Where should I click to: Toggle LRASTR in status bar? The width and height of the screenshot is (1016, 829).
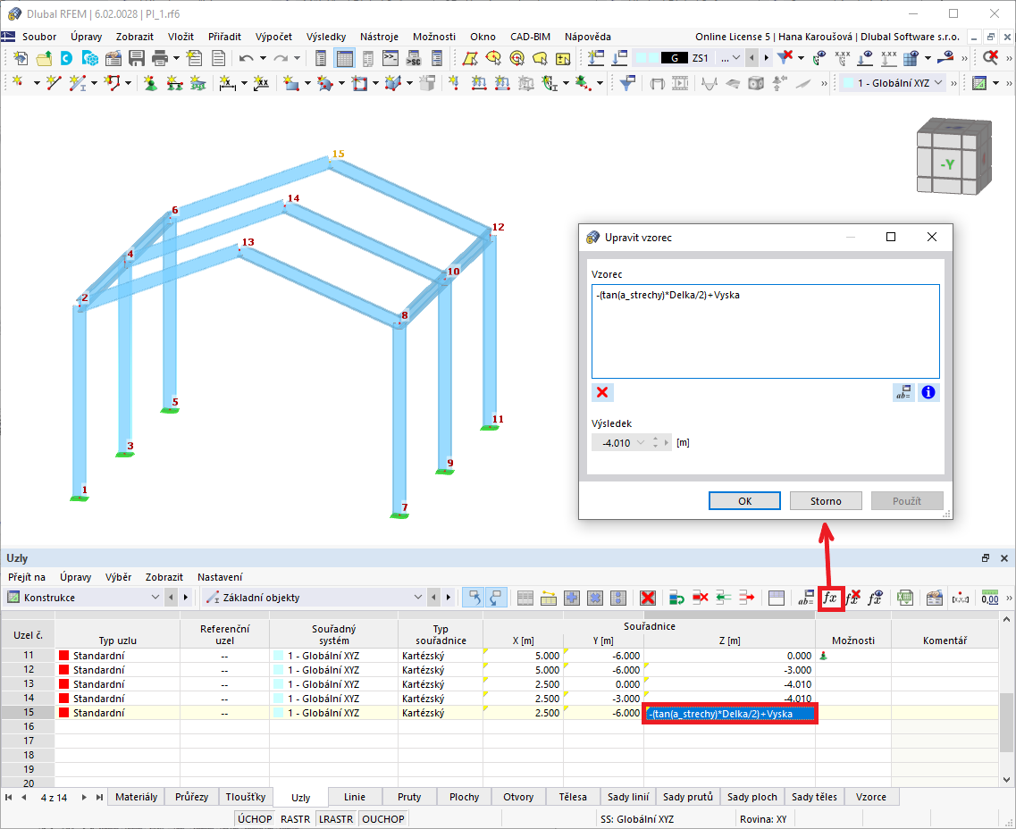coord(336,819)
